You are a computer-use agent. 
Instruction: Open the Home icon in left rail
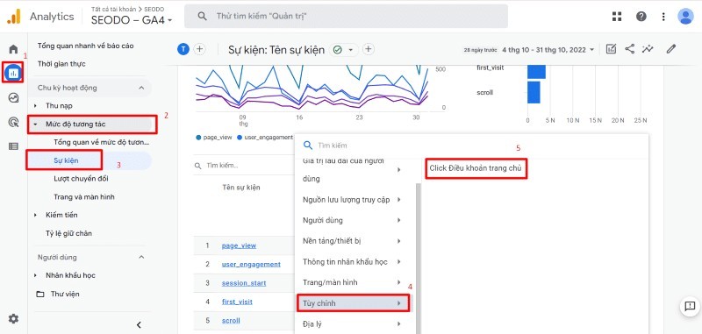pos(13,49)
